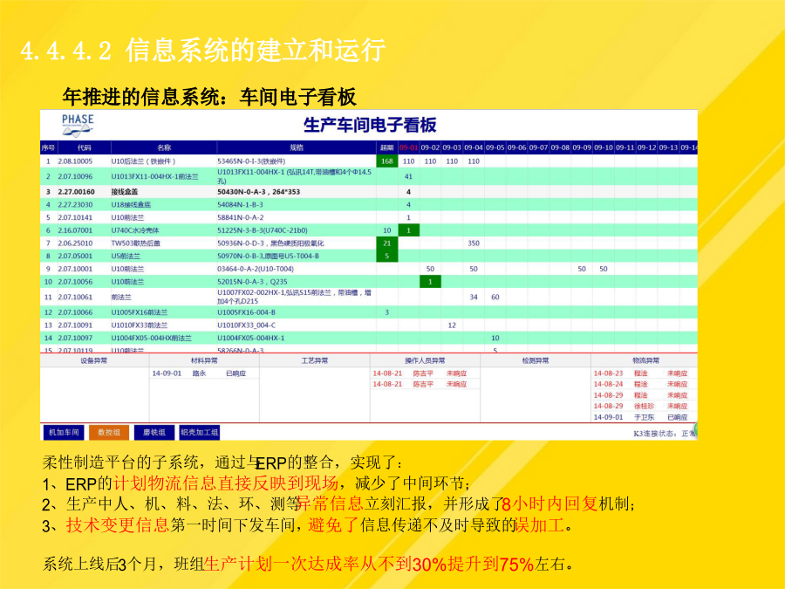Click spec 50430N-0-A-3, 264*353
This screenshot has width=785, height=589.
click(258, 192)
